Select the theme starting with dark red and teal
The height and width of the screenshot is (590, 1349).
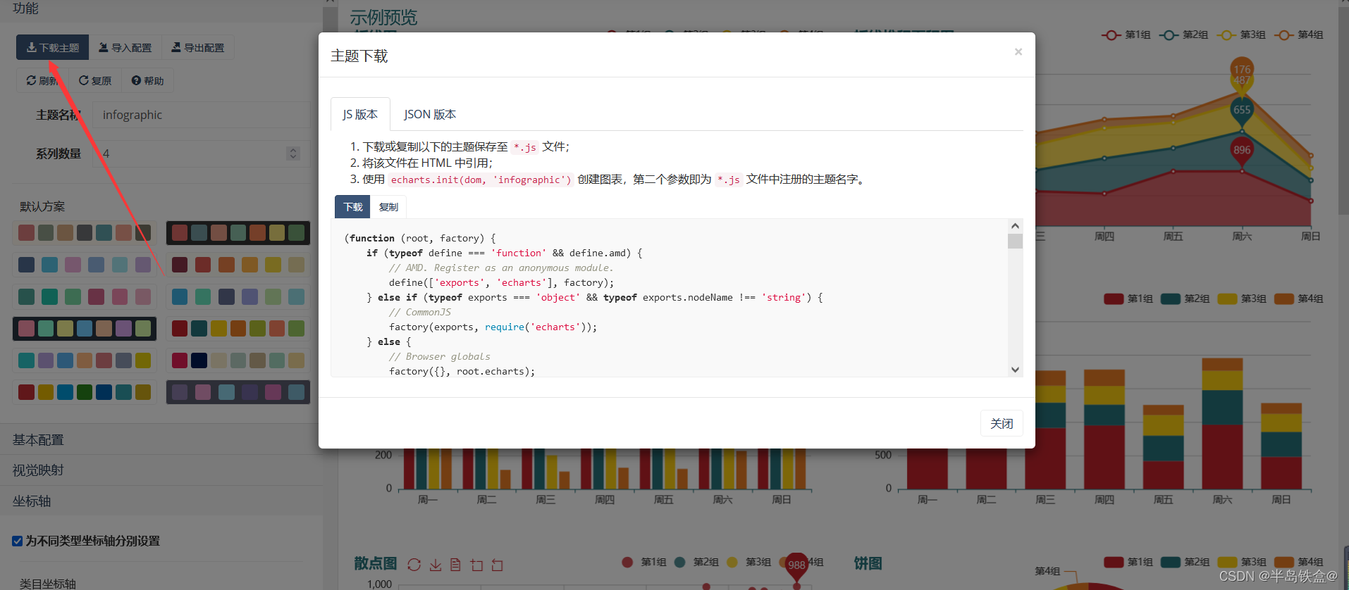[238, 328]
